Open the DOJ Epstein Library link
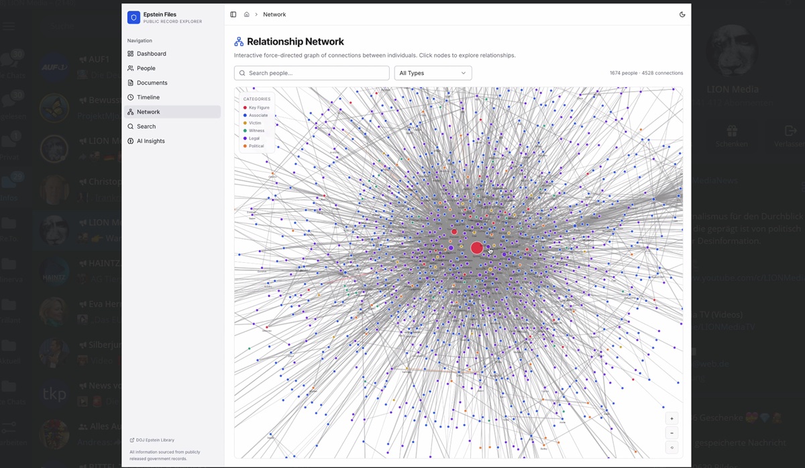This screenshot has width=805, height=468. [154, 440]
